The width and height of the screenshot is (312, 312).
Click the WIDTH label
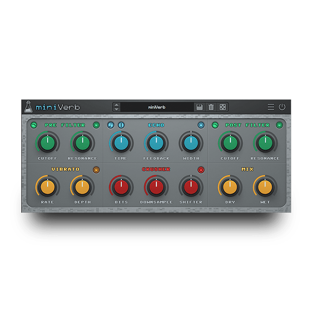(x=191, y=158)
